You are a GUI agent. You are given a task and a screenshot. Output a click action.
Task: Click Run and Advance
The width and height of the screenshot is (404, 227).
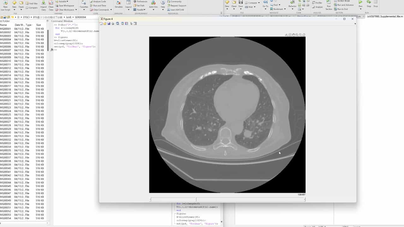(344, 5)
